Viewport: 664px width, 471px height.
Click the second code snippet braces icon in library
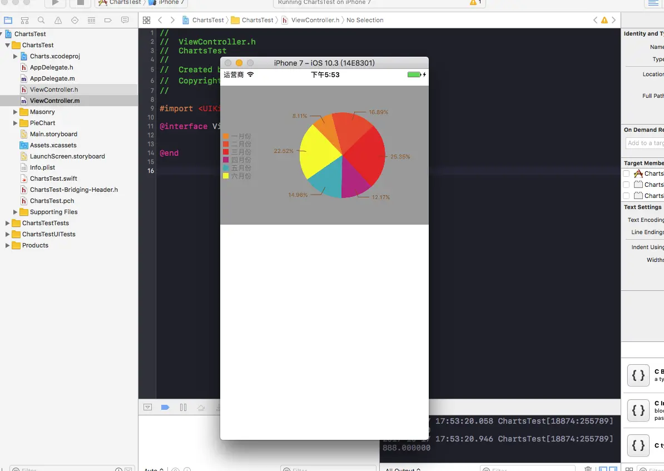coord(638,410)
